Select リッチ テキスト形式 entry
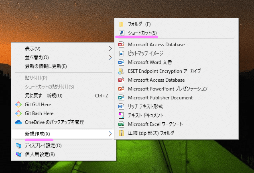The image size is (254, 173). [177, 106]
